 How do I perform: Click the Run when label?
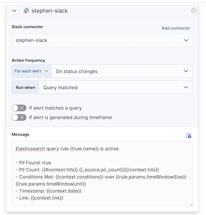[x=26, y=87]
